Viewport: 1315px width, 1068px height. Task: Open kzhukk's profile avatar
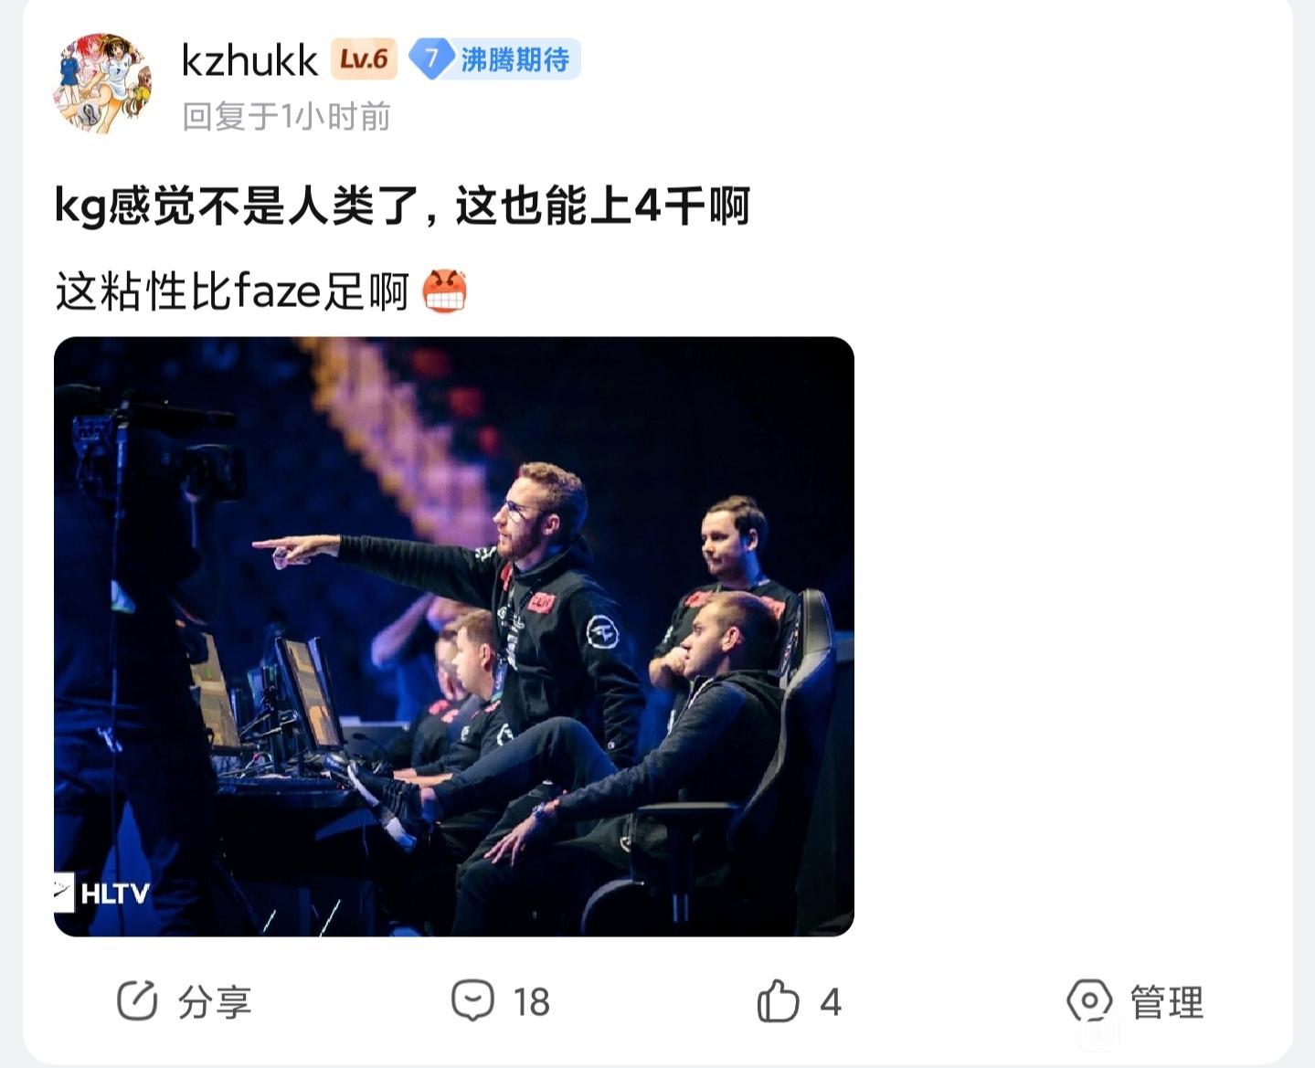(101, 84)
